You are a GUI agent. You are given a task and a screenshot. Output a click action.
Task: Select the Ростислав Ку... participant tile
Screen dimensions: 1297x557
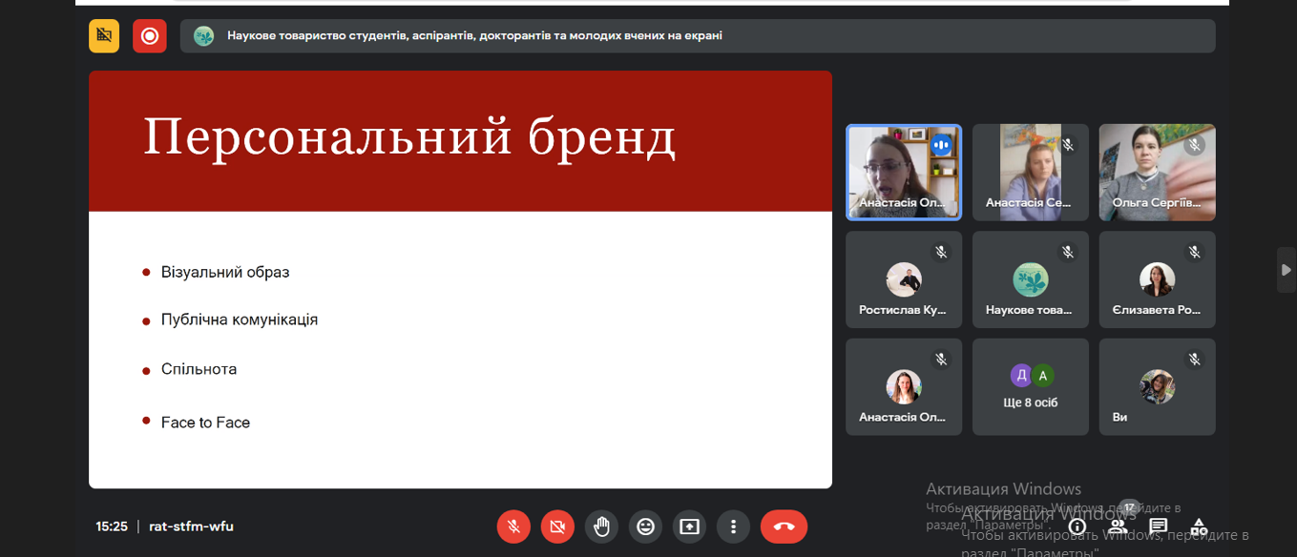(x=903, y=279)
